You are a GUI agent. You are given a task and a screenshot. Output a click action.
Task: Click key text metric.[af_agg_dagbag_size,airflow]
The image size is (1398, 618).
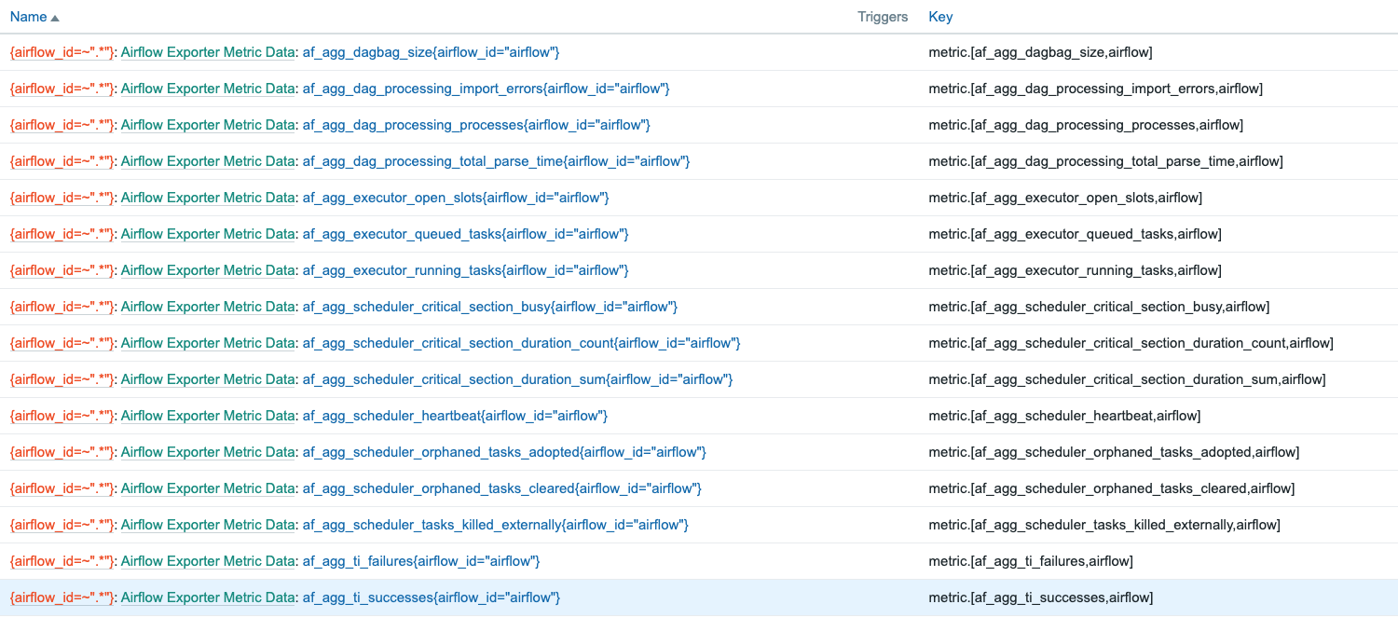coord(1040,52)
